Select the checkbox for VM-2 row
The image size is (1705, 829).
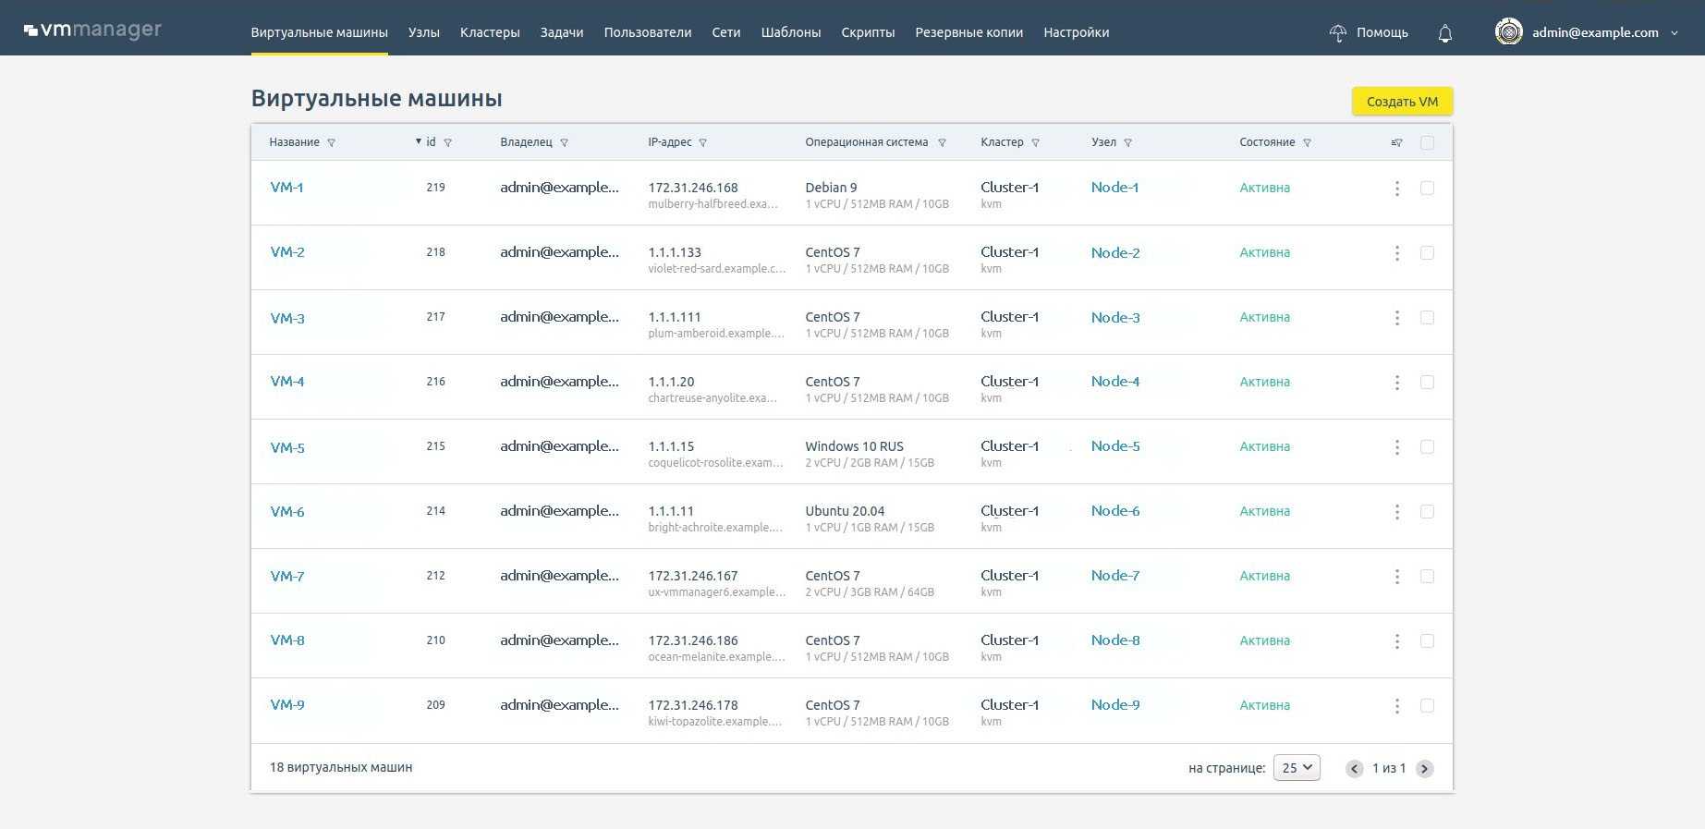tap(1427, 253)
